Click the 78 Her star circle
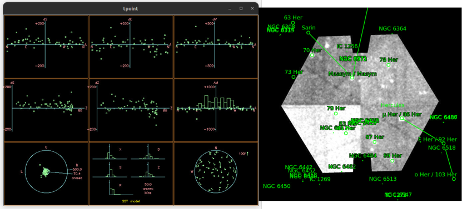 click(389, 65)
